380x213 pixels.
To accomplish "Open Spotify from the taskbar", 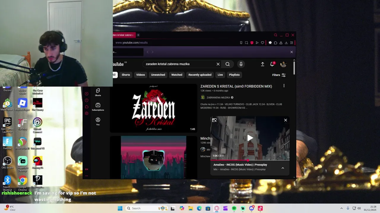I will pyautogui.click(x=234, y=208).
